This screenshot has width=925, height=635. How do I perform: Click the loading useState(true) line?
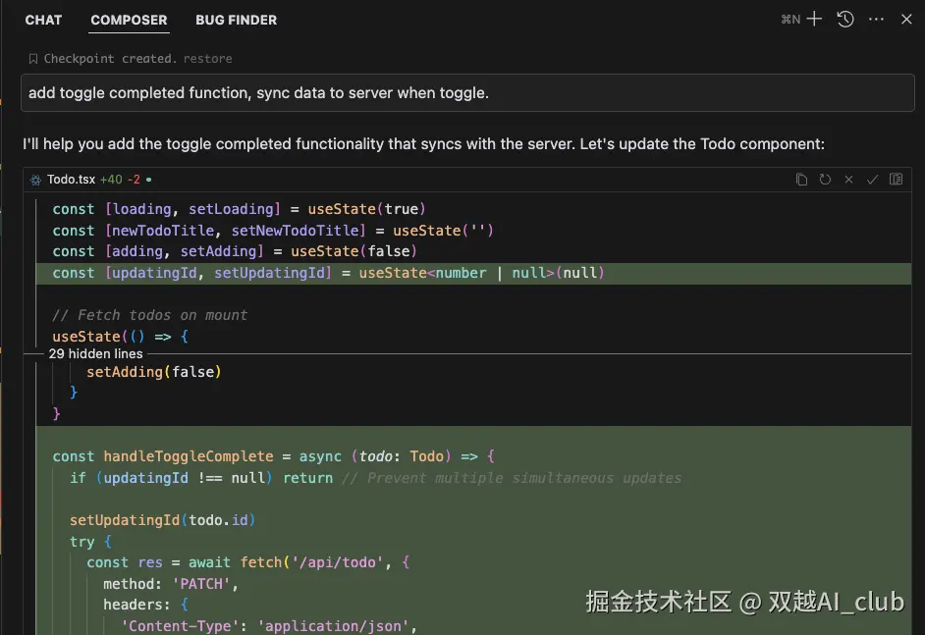point(239,209)
